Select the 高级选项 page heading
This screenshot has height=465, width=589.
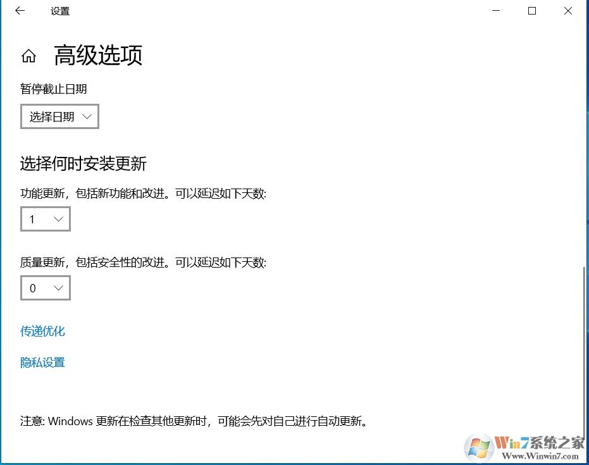coord(99,56)
